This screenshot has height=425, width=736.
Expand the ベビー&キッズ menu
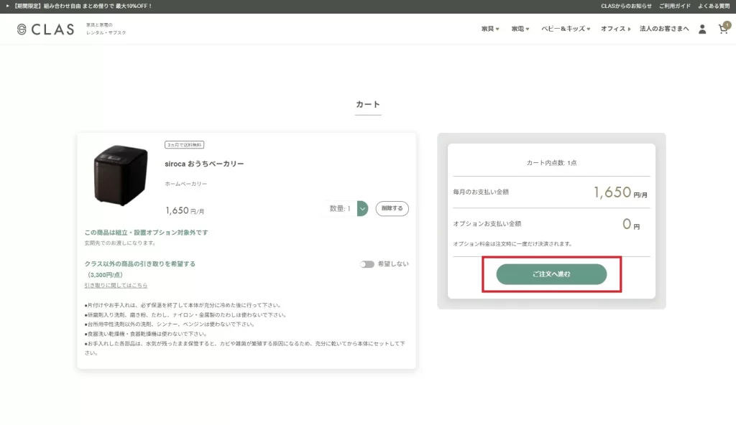566,29
